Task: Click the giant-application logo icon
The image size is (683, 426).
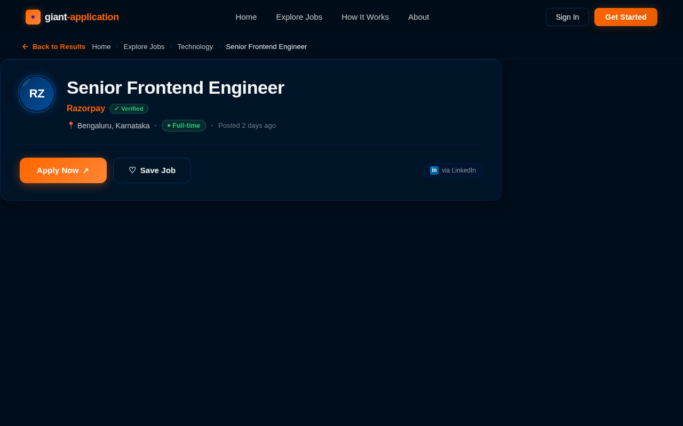Action: tap(33, 17)
